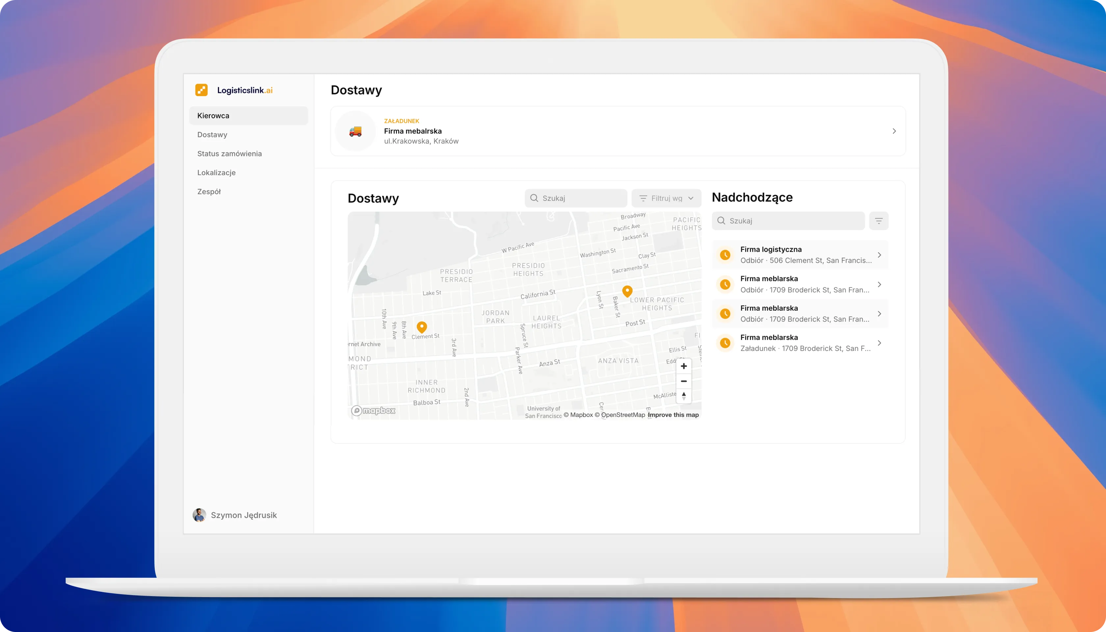Click the Szukaj field above the map
Image resolution: width=1106 pixels, height=632 pixels.
[576, 198]
